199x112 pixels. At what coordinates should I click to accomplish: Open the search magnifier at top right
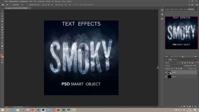coord(189,5)
